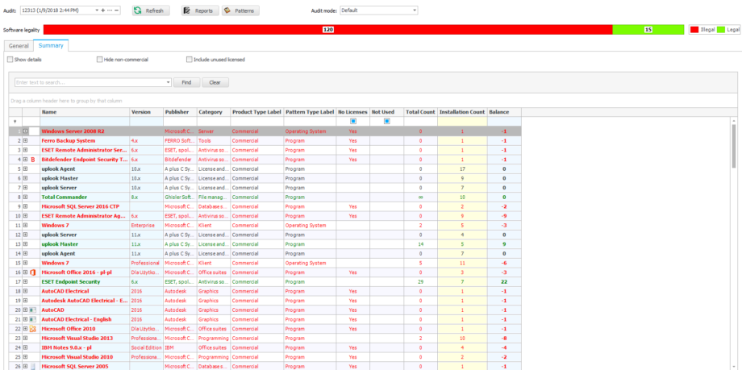Click the vertical scrollbar thumb
Viewport: 742px width, 370px height.
tap(734, 145)
